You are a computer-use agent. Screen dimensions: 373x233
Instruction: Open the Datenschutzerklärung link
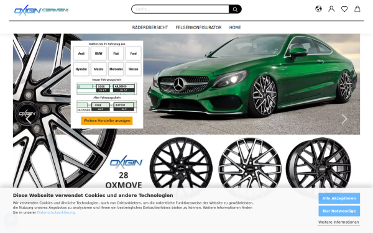coord(56,212)
